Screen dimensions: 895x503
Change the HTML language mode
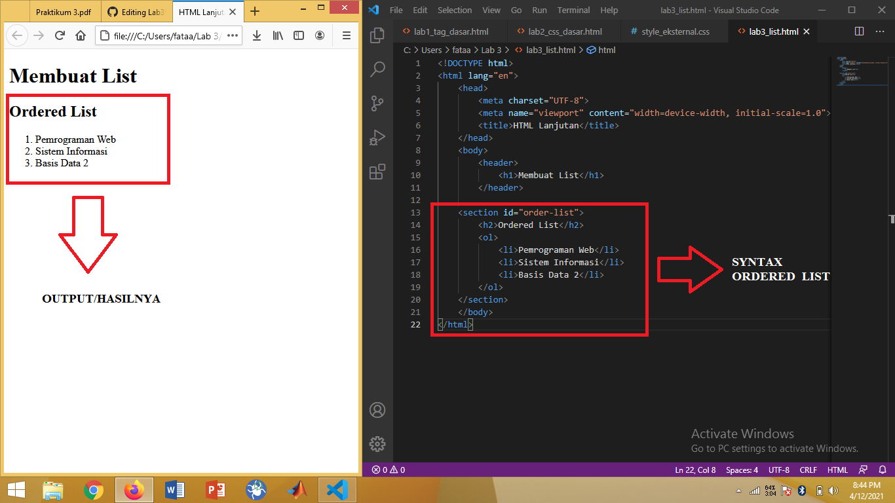pyautogui.click(x=838, y=470)
